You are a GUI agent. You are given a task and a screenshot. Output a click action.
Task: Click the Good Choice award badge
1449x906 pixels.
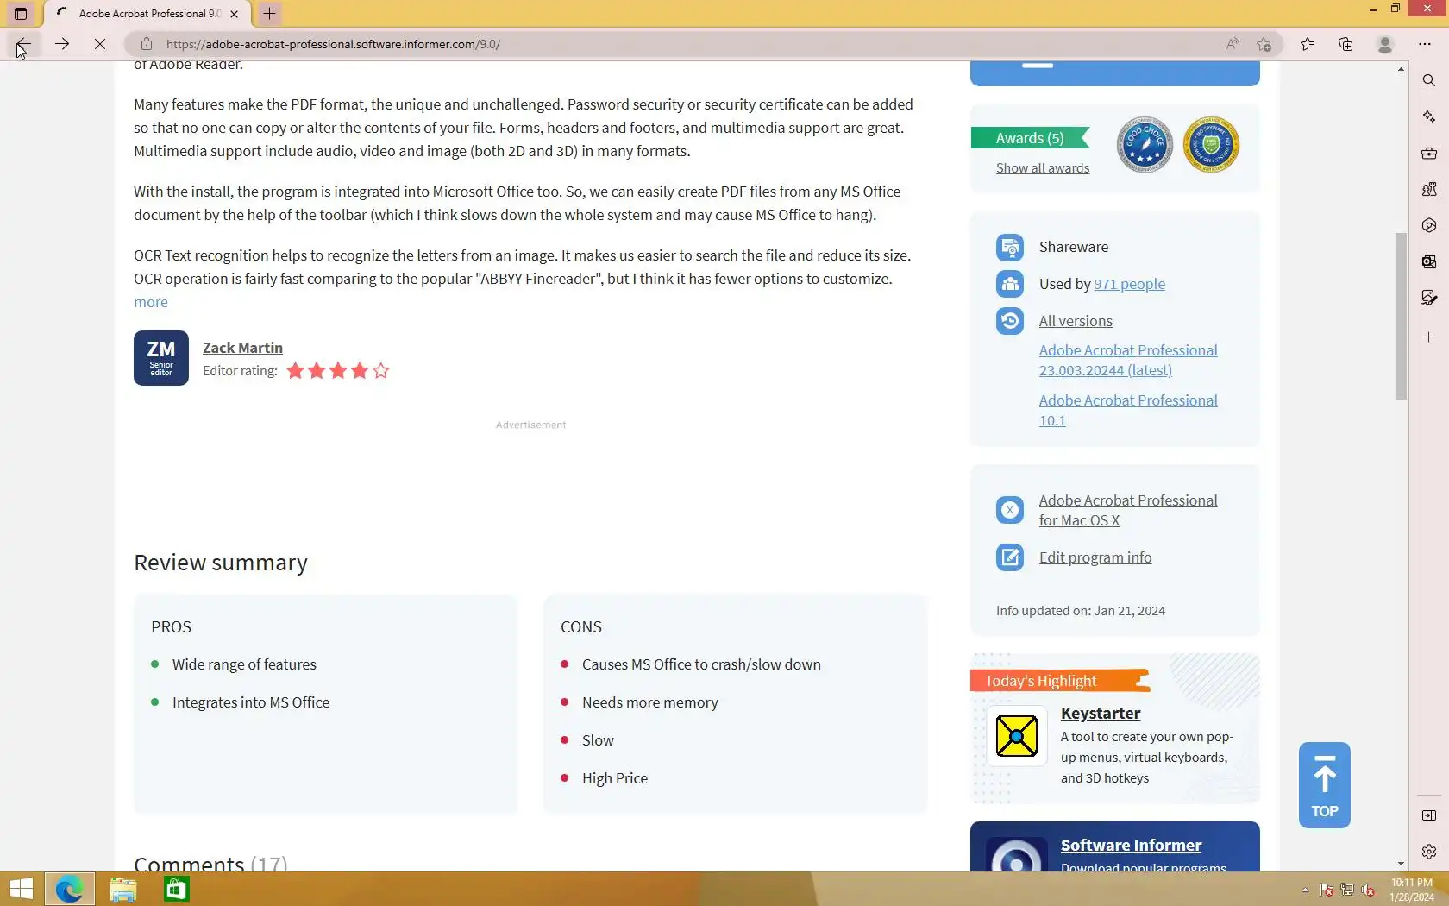1145,145
